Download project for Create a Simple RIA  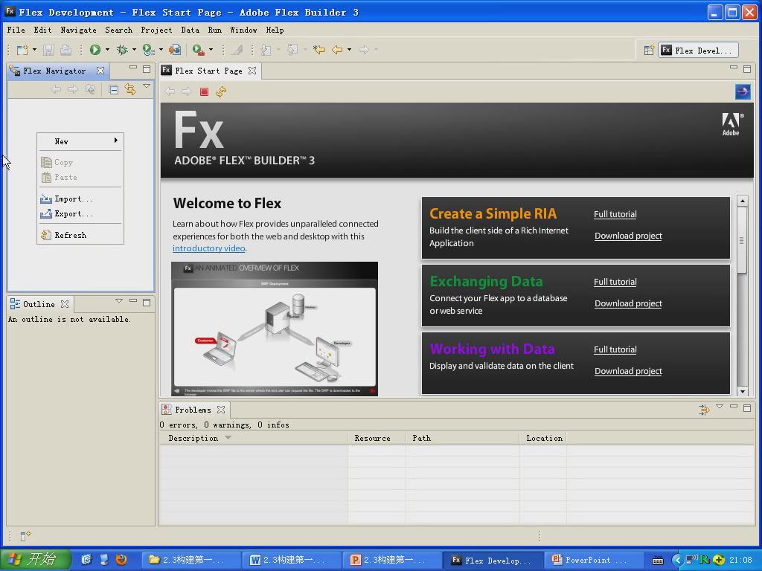pyautogui.click(x=628, y=236)
